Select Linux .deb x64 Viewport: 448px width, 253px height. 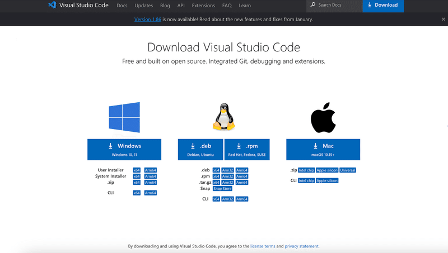tap(216, 170)
